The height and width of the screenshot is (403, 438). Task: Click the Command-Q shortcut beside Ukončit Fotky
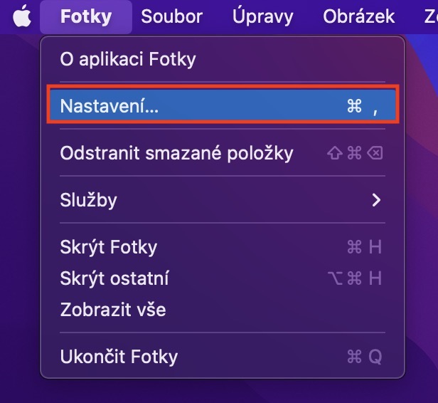364,356
